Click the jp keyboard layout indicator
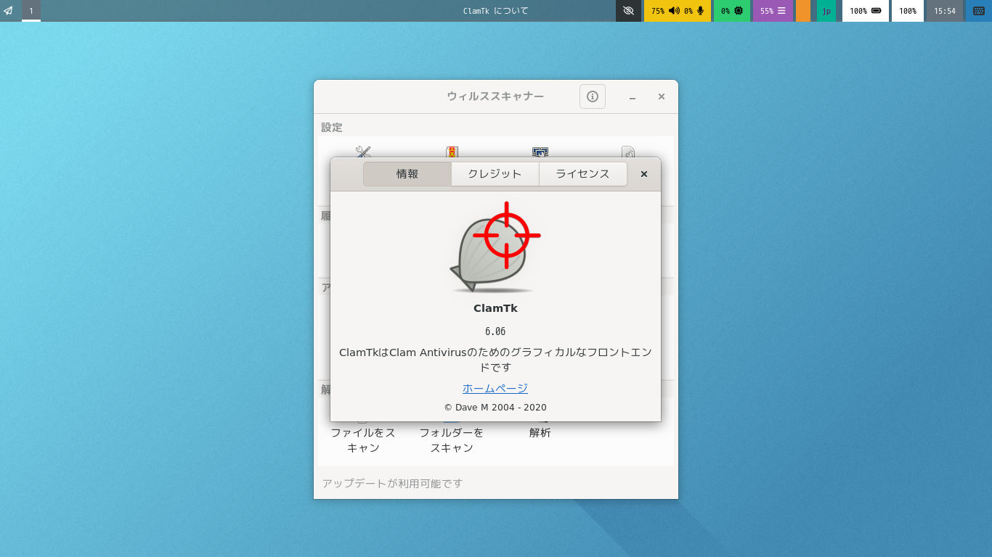 pos(826,11)
